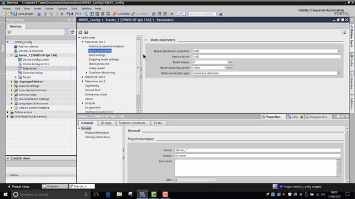
Task: Click the Portal view button
Action: [x=18, y=187]
